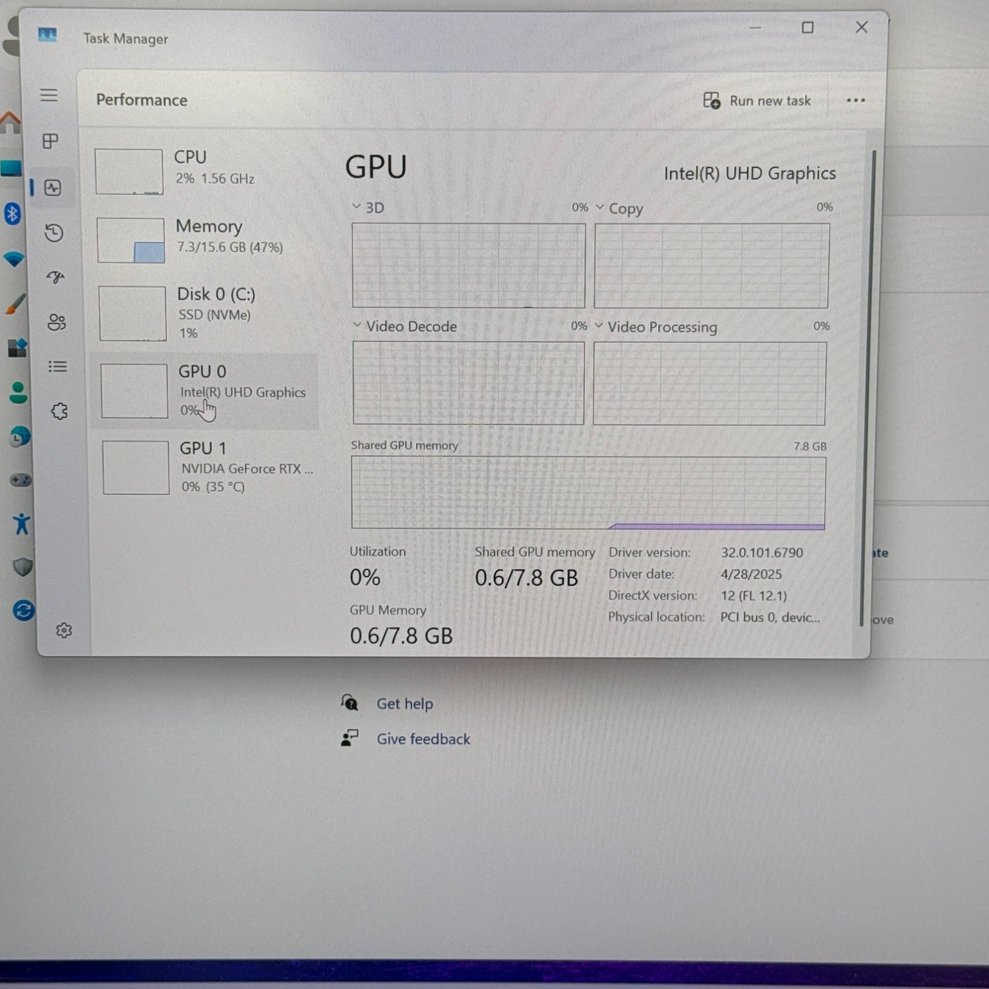989x989 pixels.
Task: View the Users page
Action: point(57,322)
